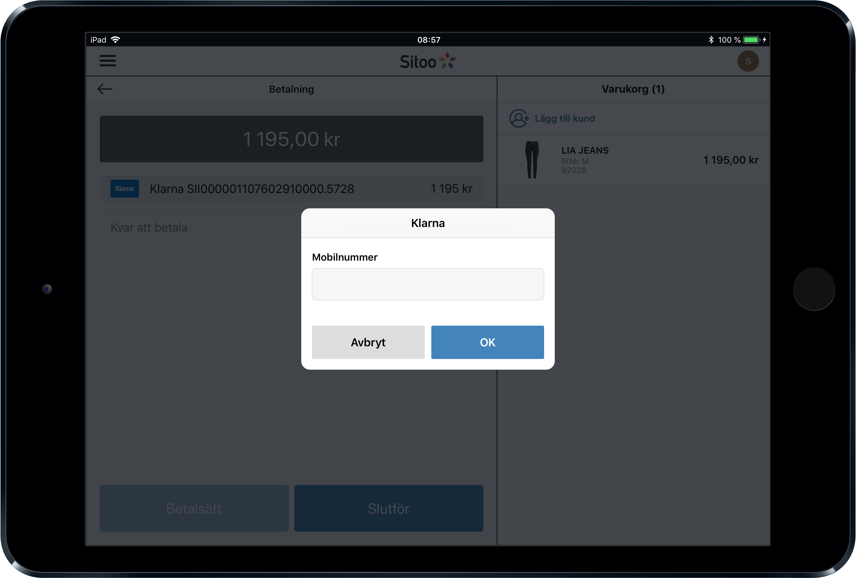Click the LIA JEANS item name
Image resolution: width=856 pixels, height=578 pixels.
(x=585, y=151)
